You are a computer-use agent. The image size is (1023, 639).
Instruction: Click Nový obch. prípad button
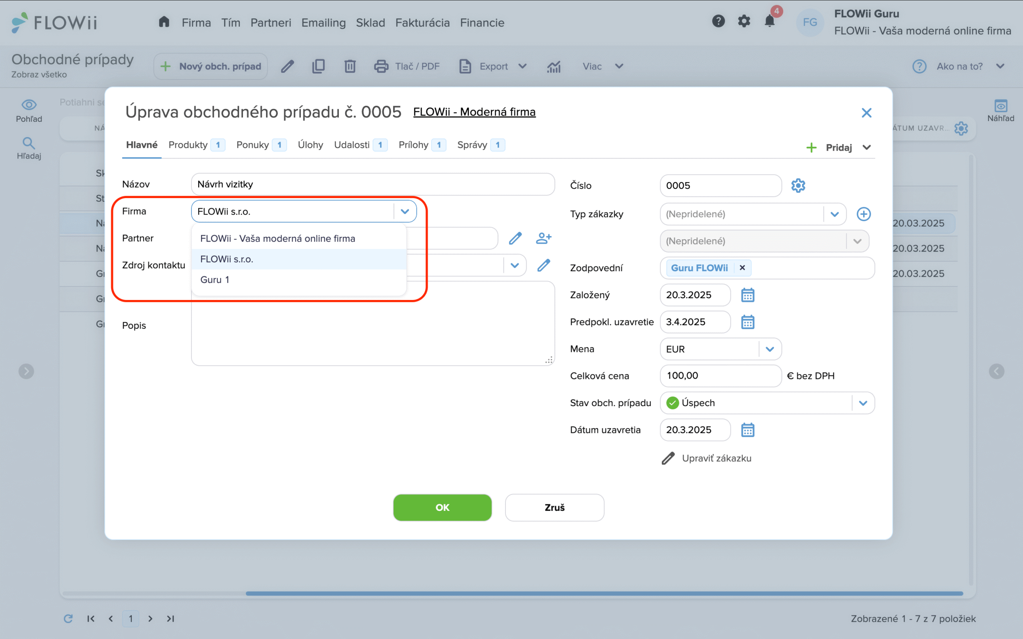coord(211,66)
